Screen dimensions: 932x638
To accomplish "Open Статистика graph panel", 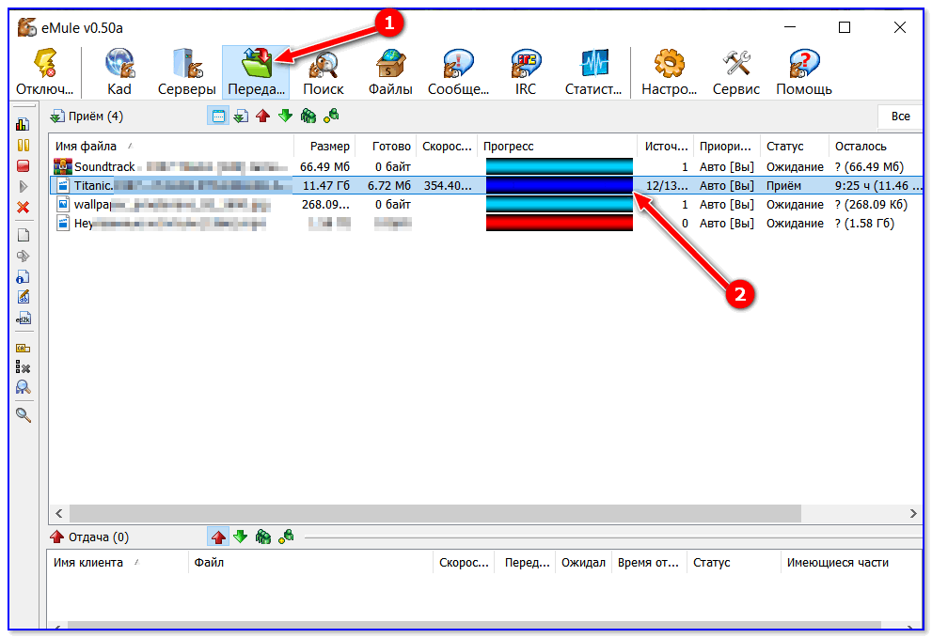I will (593, 71).
